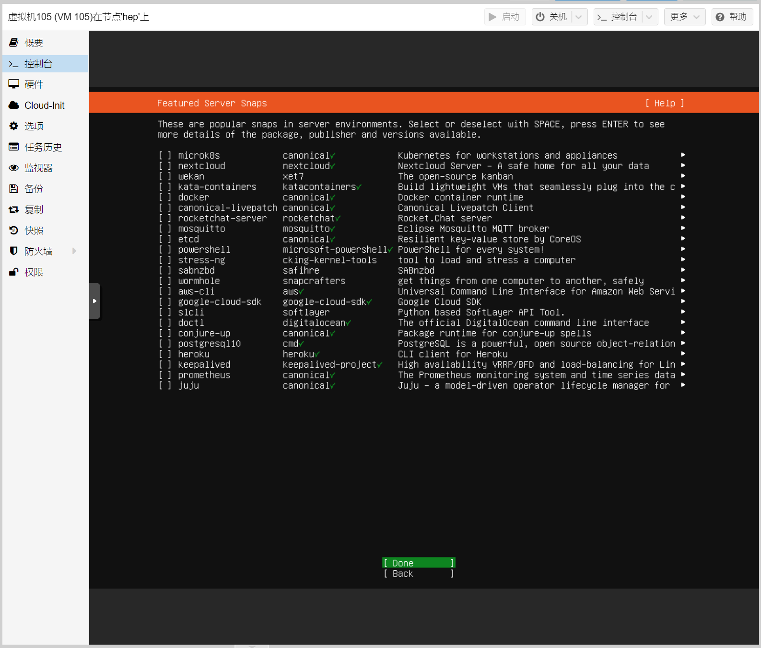Toggle the prometheus snap checkbox

165,375
